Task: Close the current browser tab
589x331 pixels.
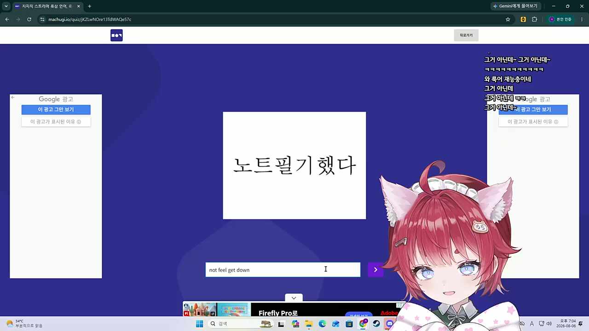Action: tap(79, 6)
